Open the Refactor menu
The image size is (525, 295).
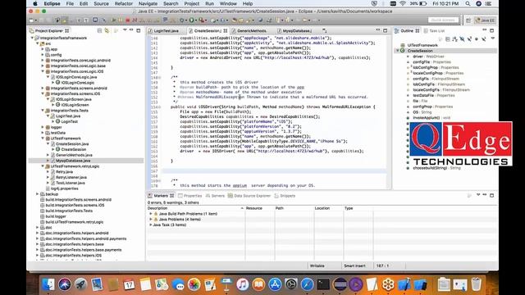124,3
